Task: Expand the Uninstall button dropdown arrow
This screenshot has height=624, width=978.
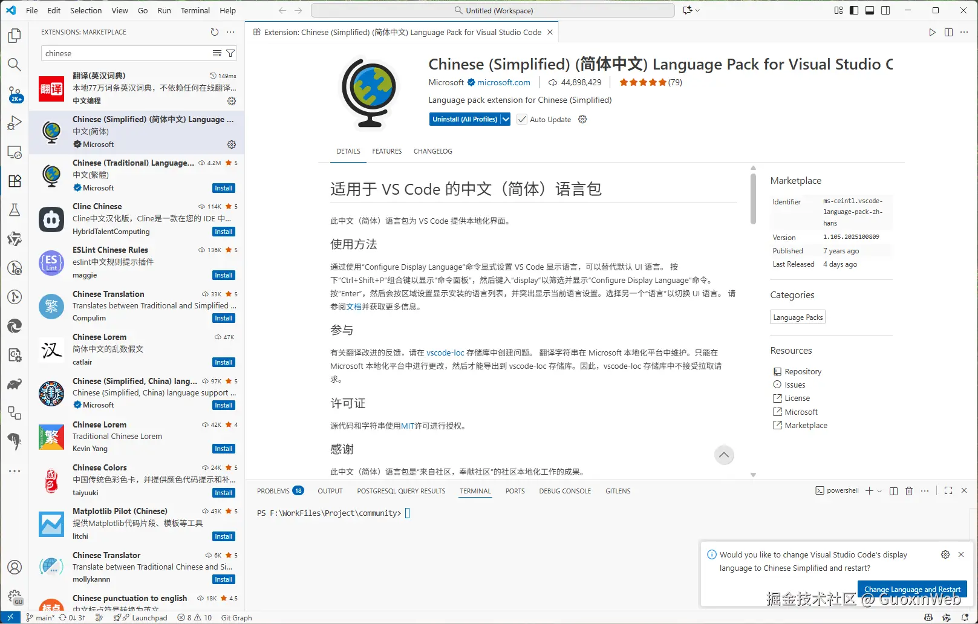Action: [x=506, y=119]
